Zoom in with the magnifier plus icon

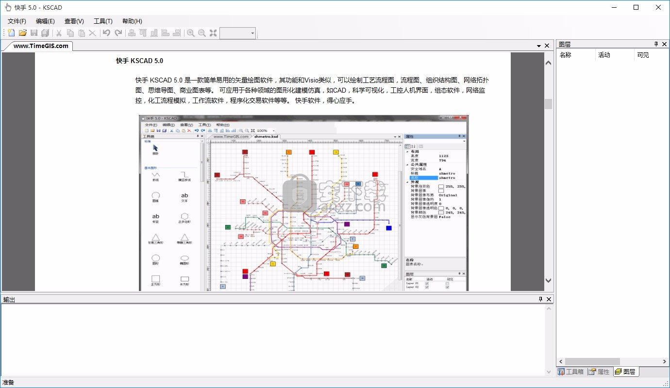191,33
